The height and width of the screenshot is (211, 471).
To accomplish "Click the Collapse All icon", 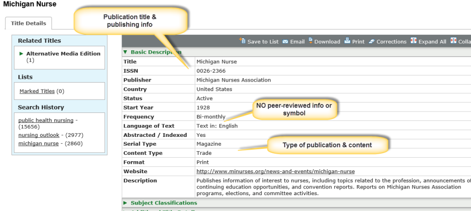I will [x=453, y=41].
